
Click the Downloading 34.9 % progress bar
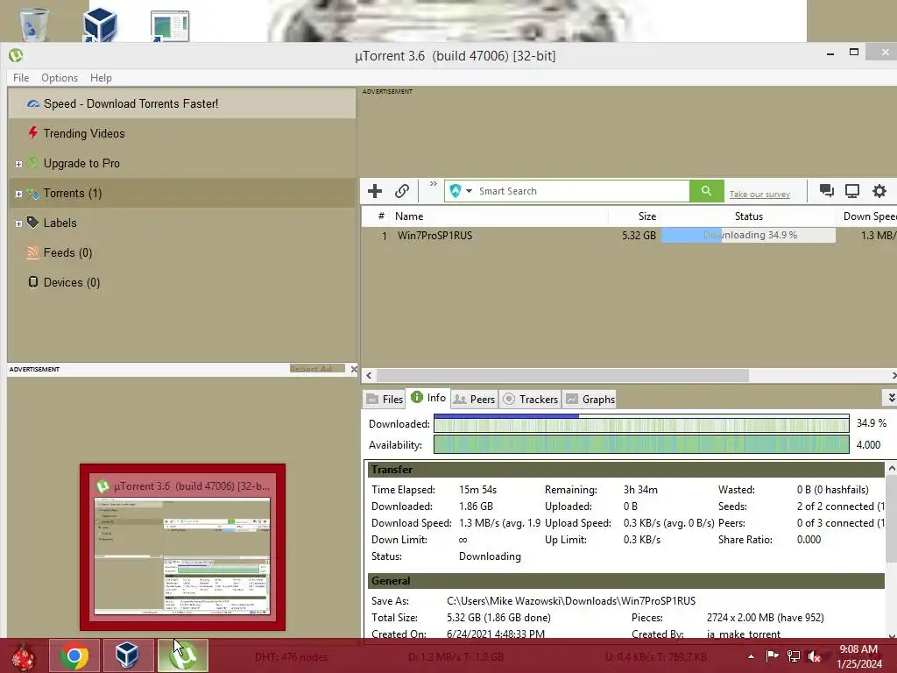[x=748, y=235]
